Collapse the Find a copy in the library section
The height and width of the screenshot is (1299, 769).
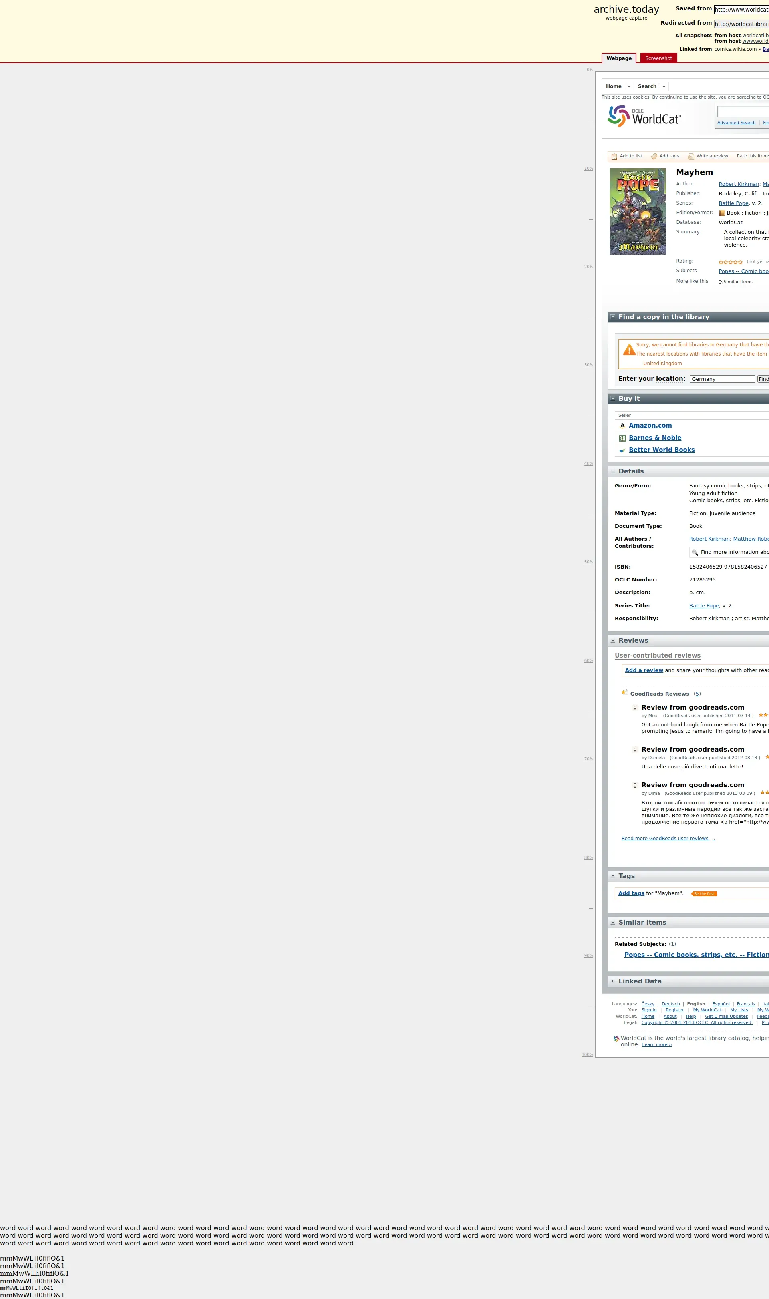coord(612,316)
